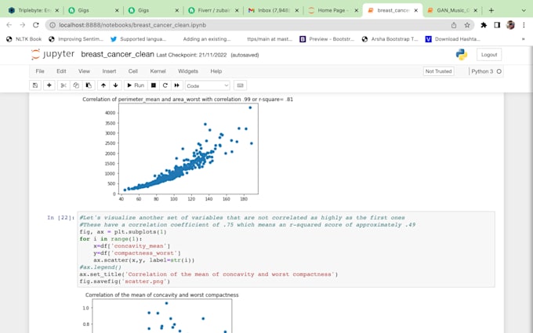533x333 pixels.
Task: Restart kernel and run all cells icon
Action: coord(177,85)
